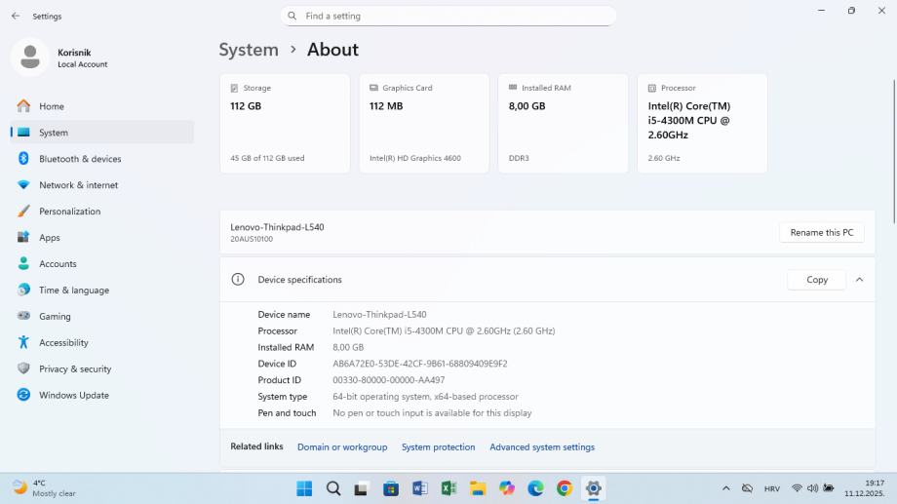Click the Product ID value 00330-80000-00000-AA497
This screenshot has height=504, width=897.
388,380
